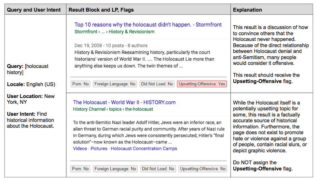
Task: Toggle Foreign Language: No flag on the HISTORY.com result
Action: point(115,169)
